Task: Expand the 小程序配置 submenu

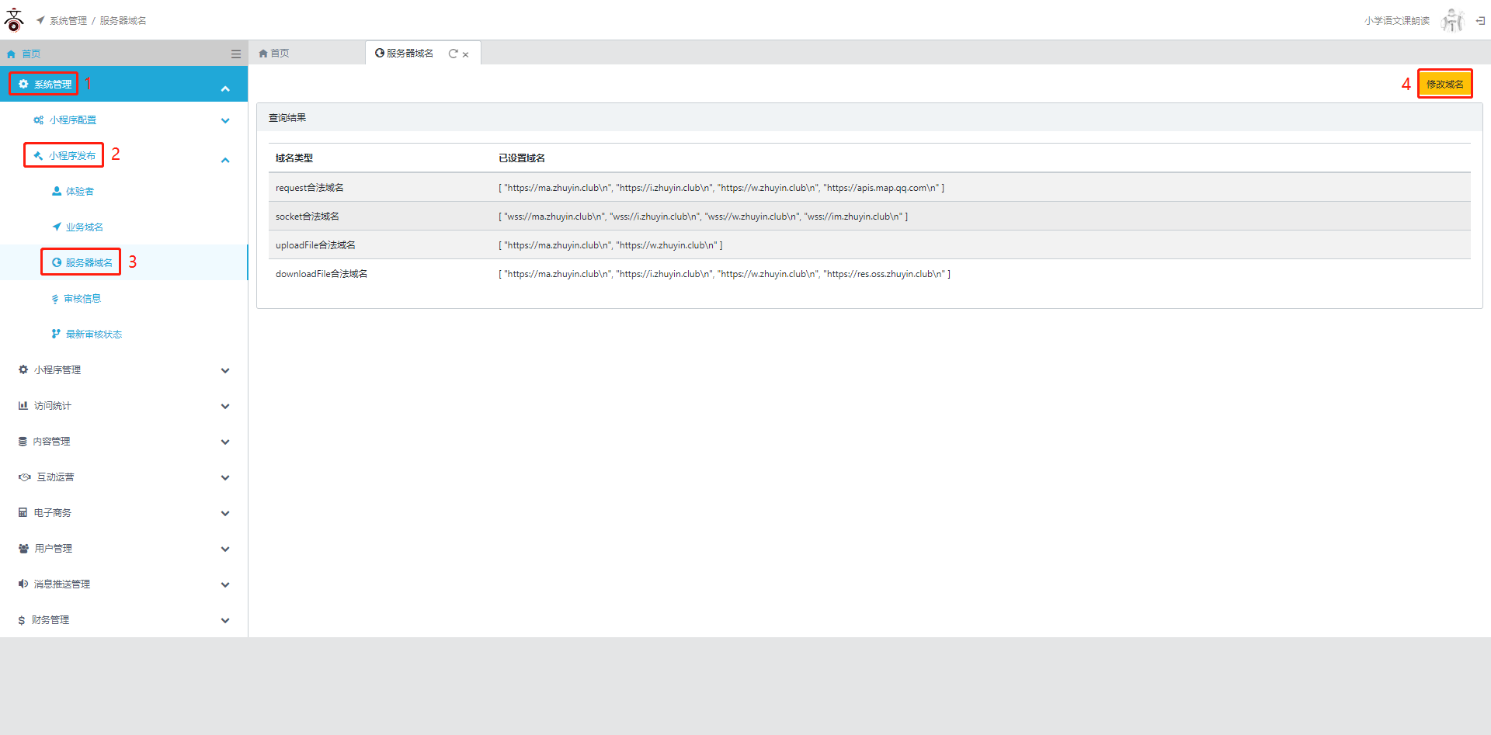Action: pyautogui.click(x=225, y=120)
